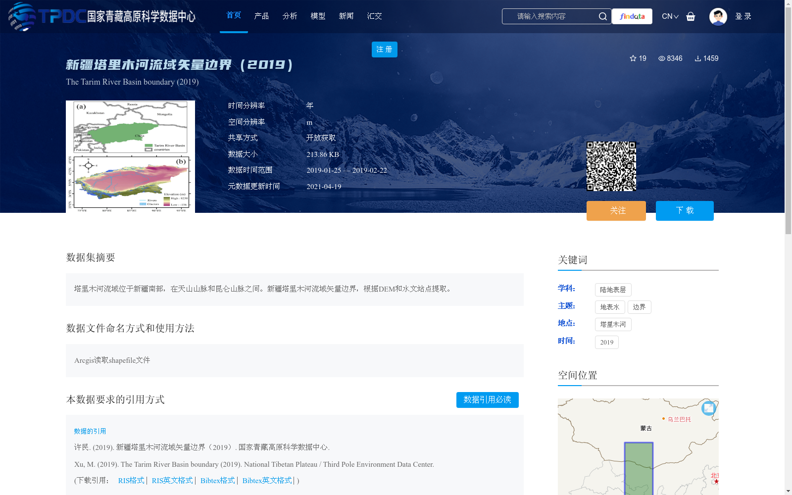Click the 乌兰巴托 map label
This screenshot has height=495, width=792.
click(x=679, y=419)
